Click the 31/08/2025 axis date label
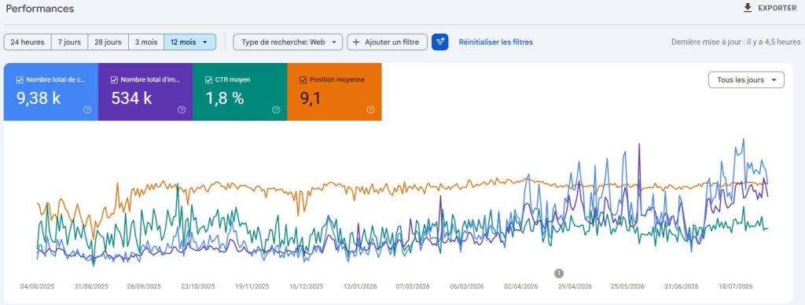This screenshot has height=305, width=805. (x=91, y=286)
